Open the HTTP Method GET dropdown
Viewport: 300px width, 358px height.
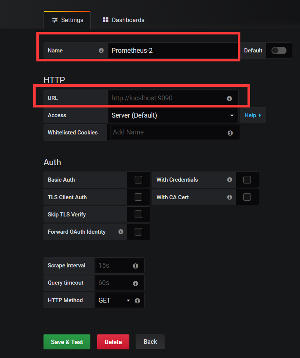click(114, 300)
